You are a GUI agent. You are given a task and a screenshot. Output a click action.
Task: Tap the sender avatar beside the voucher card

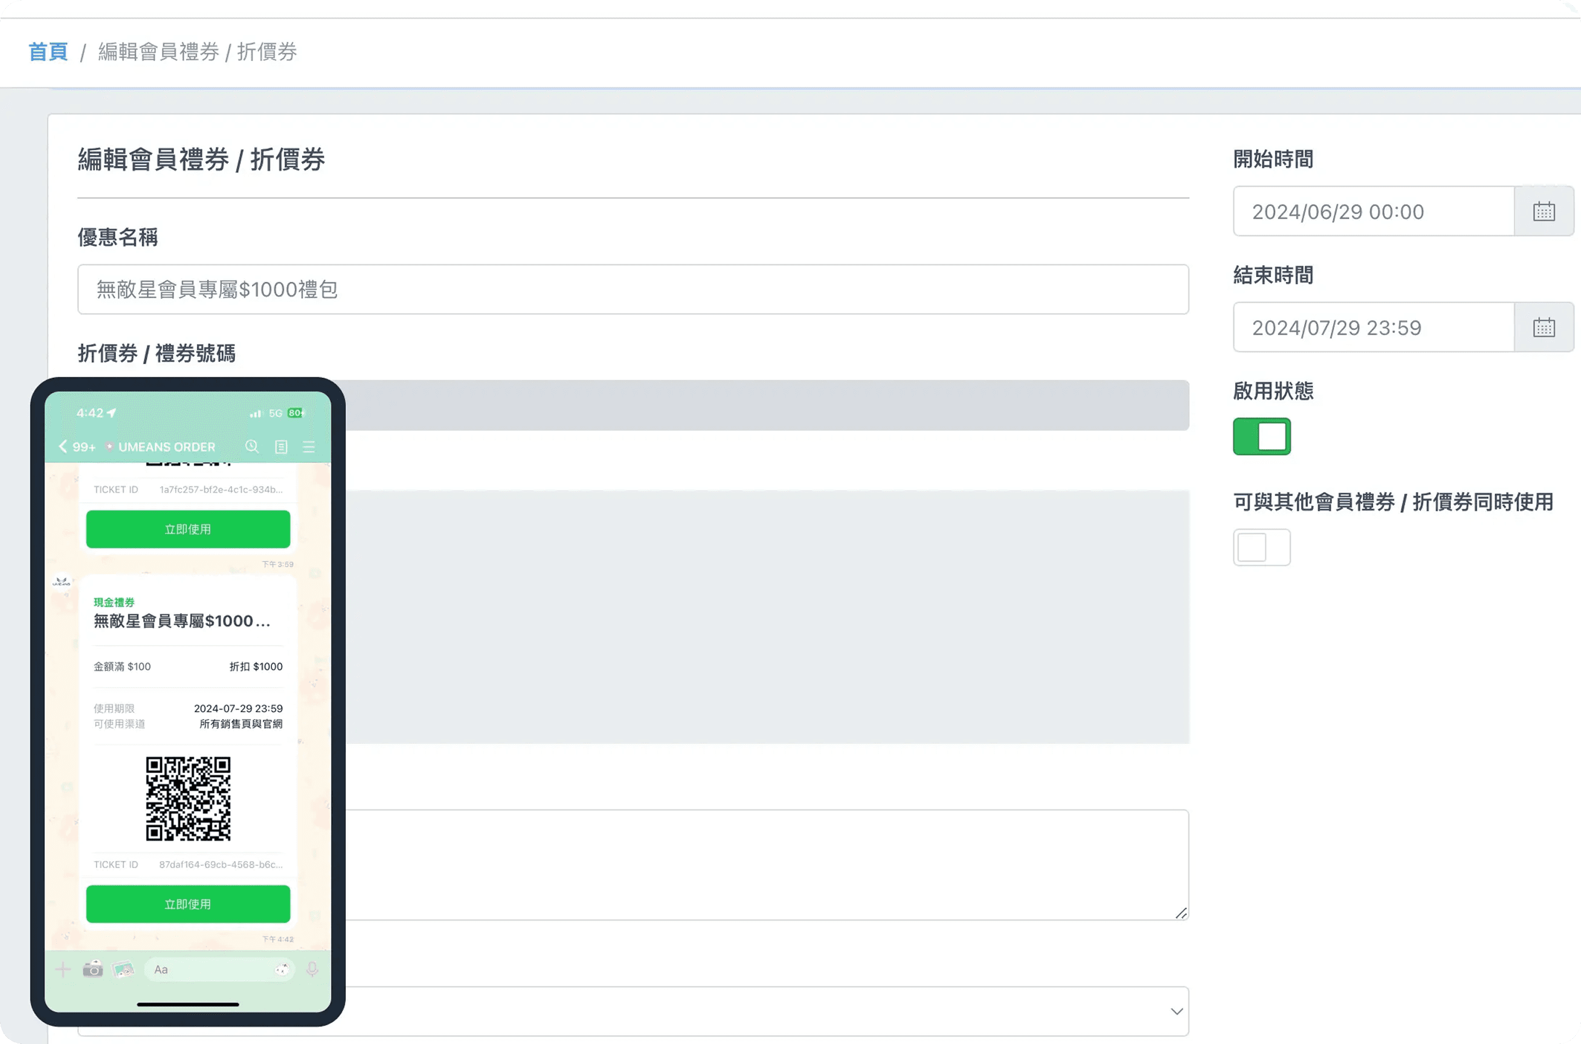click(62, 582)
